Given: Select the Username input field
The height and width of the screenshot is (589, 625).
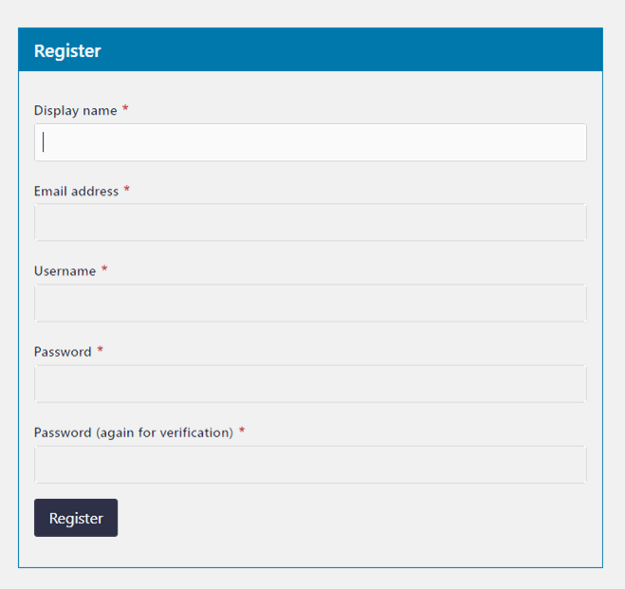Looking at the screenshot, I should [310, 304].
